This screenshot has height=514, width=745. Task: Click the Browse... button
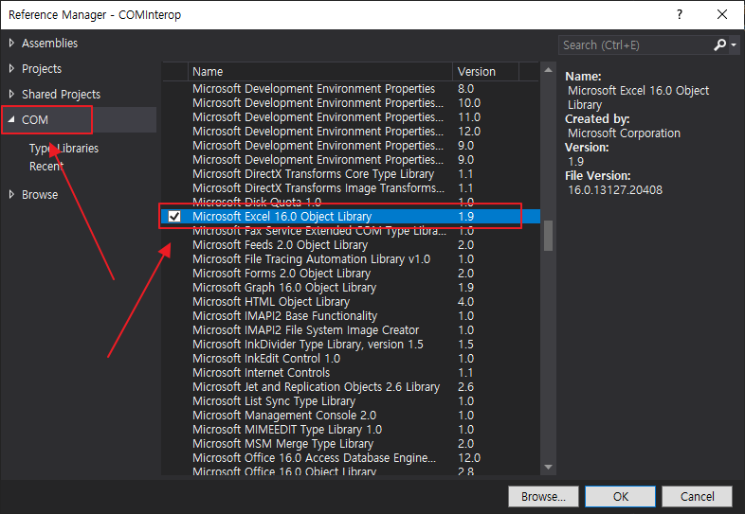(x=543, y=496)
